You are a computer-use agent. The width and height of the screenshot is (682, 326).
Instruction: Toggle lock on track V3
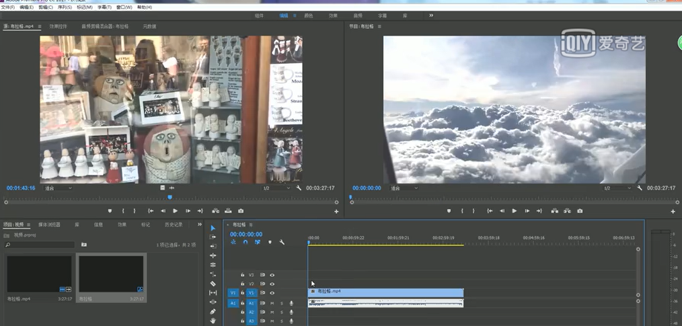(x=243, y=275)
